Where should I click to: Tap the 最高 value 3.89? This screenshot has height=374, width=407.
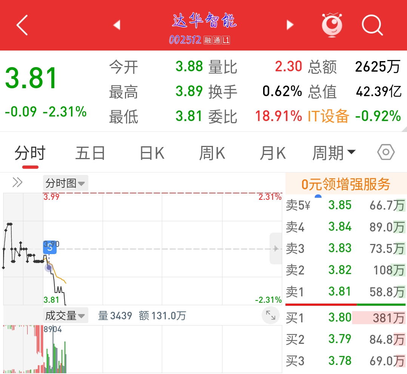[189, 91]
